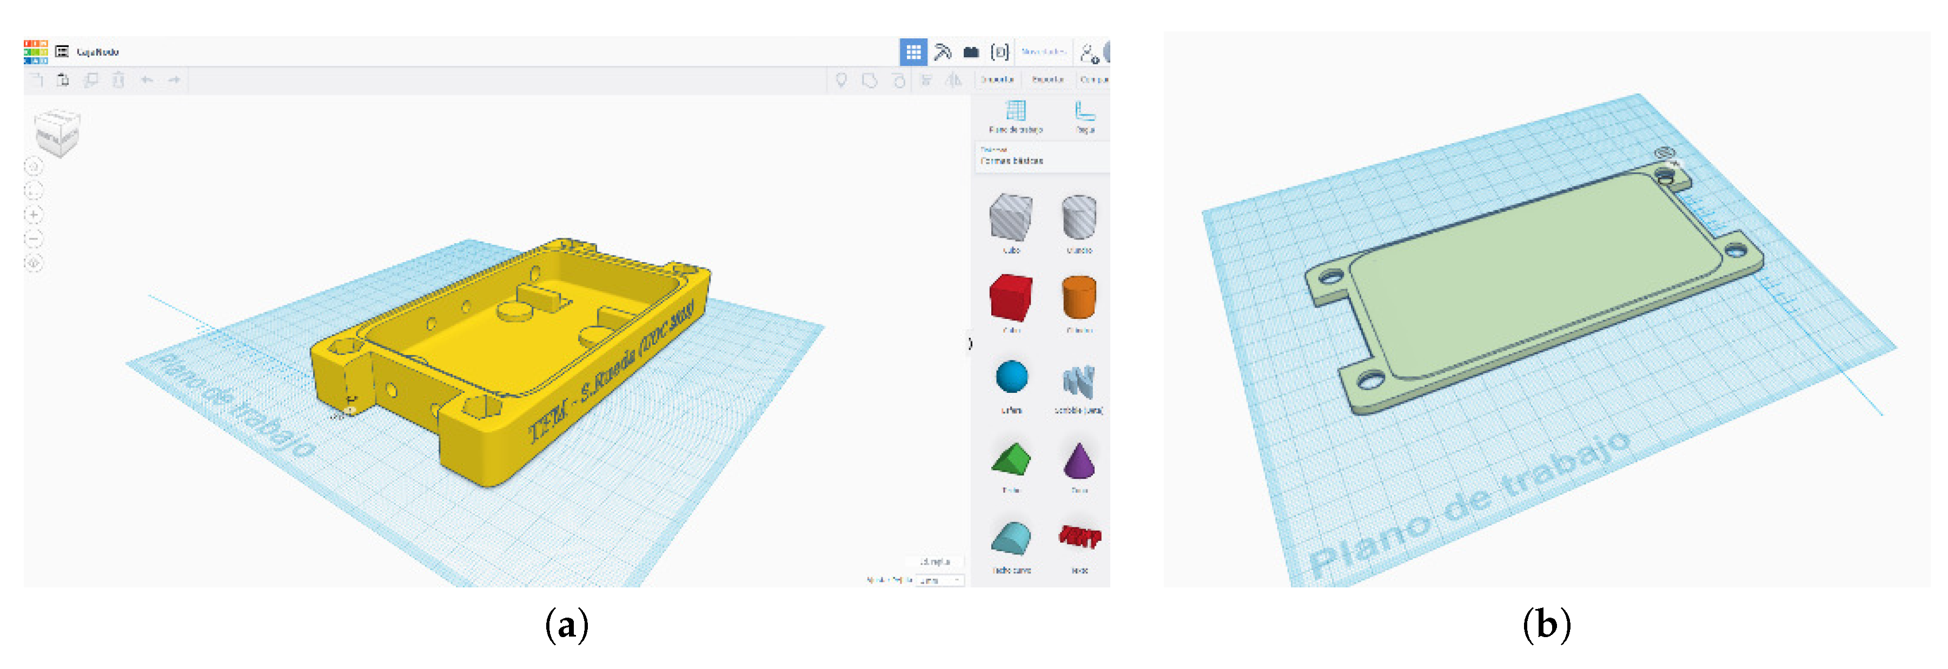Click the Importar button
Image resolution: width=1948 pixels, height=669 pixels.
(997, 79)
